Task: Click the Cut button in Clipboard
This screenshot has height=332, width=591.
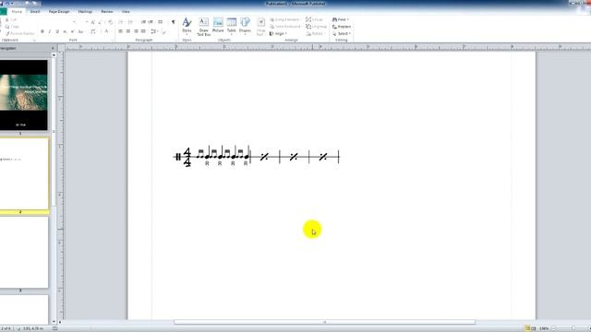Action: pyautogui.click(x=11, y=19)
